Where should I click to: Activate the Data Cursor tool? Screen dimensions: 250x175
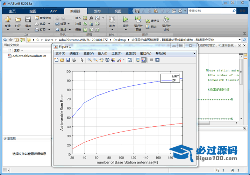(113, 60)
